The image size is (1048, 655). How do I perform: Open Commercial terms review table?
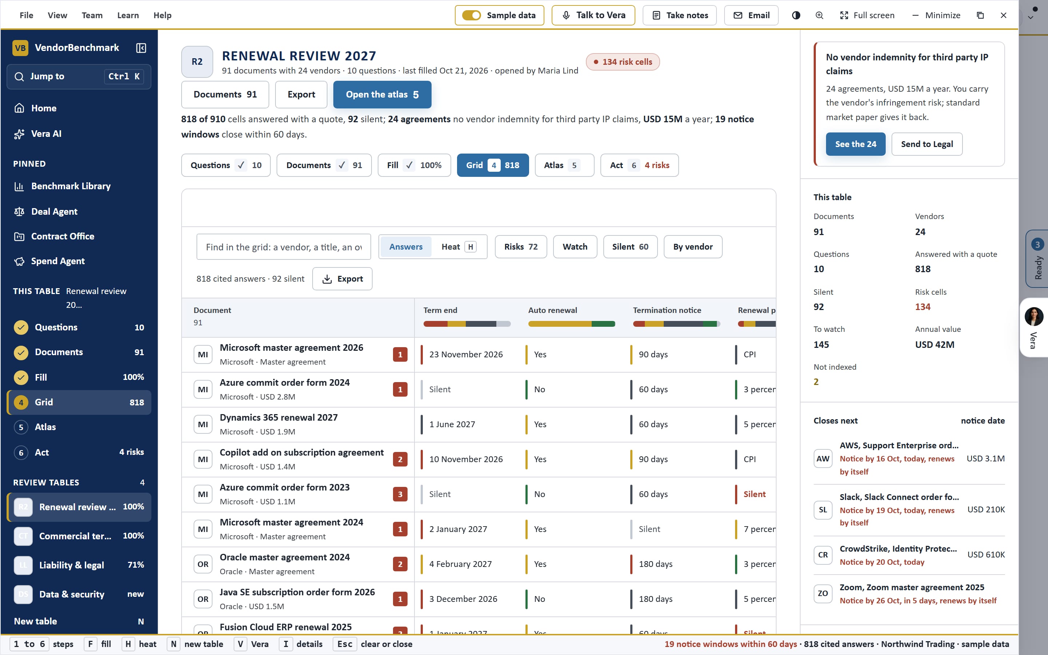[x=79, y=536]
